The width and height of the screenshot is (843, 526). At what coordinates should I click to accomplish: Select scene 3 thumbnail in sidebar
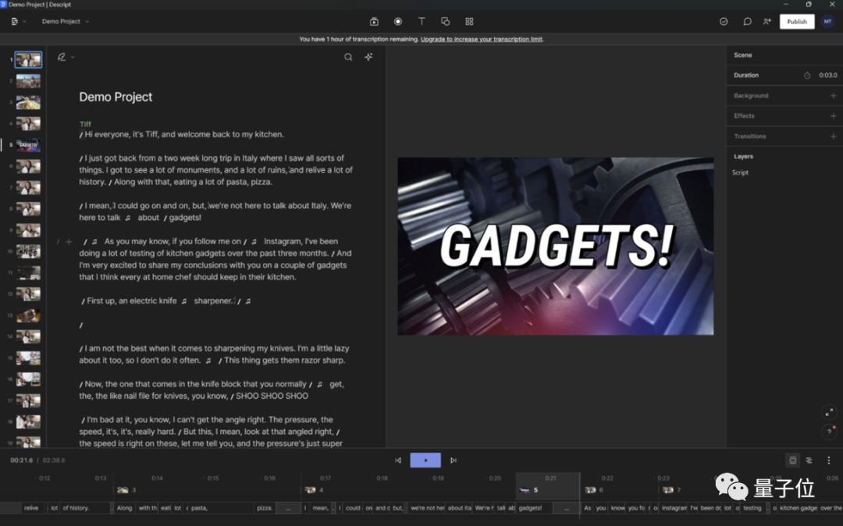pyautogui.click(x=28, y=102)
